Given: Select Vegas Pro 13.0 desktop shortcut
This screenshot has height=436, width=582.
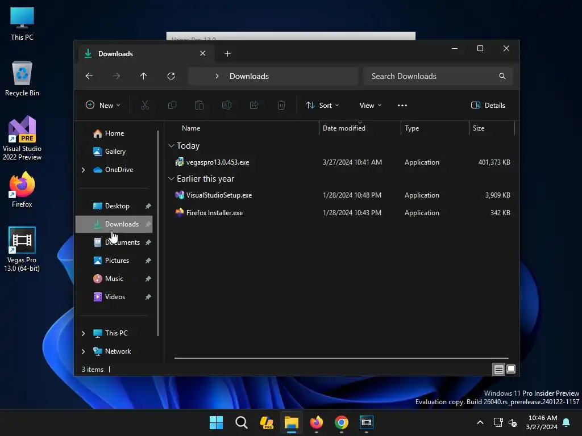Looking at the screenshot, I should 22,249.
